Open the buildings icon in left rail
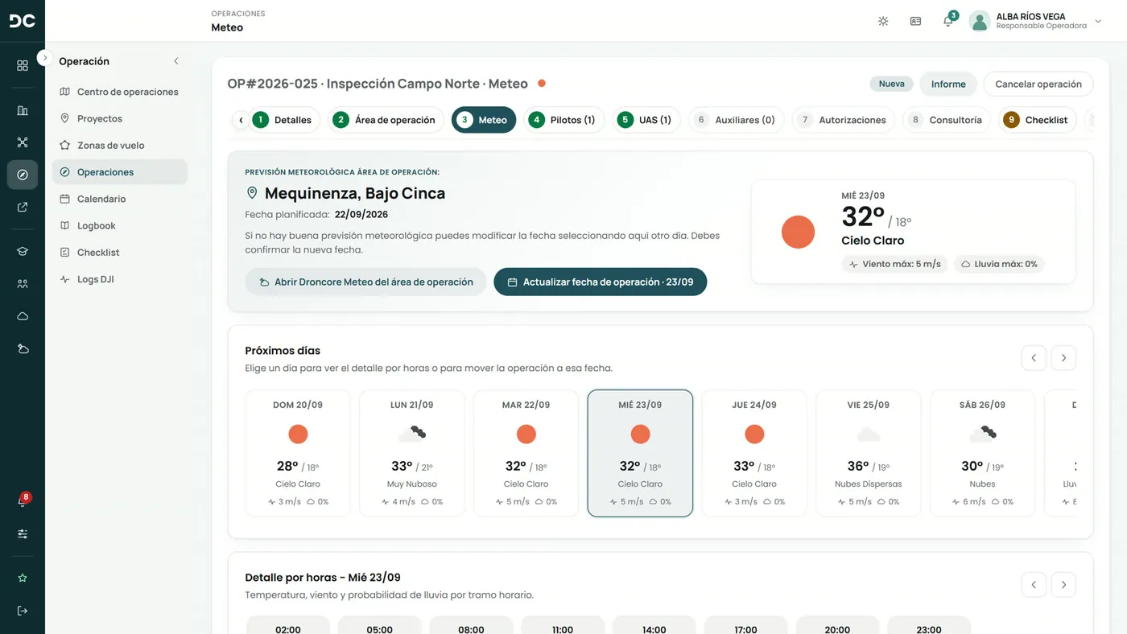Image resolution: width=1127 pixels, height=634 pixels. point(23,111)
